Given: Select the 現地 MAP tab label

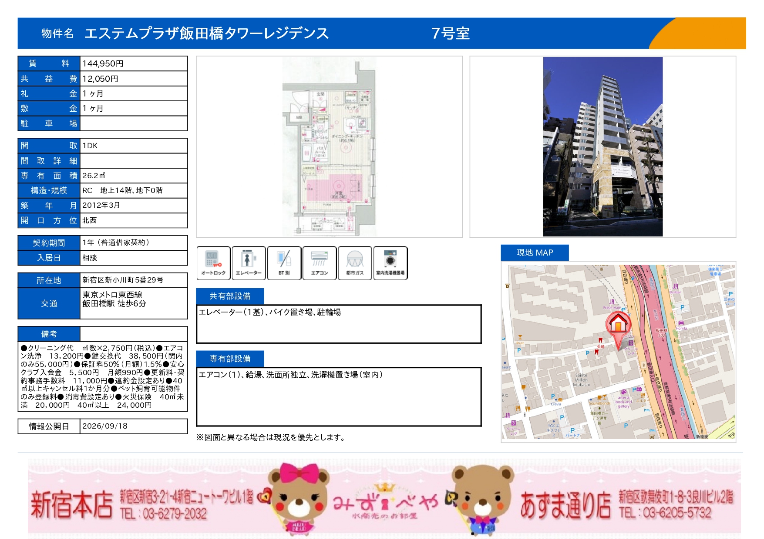Looking at the screenshot, I should [535, 253].
